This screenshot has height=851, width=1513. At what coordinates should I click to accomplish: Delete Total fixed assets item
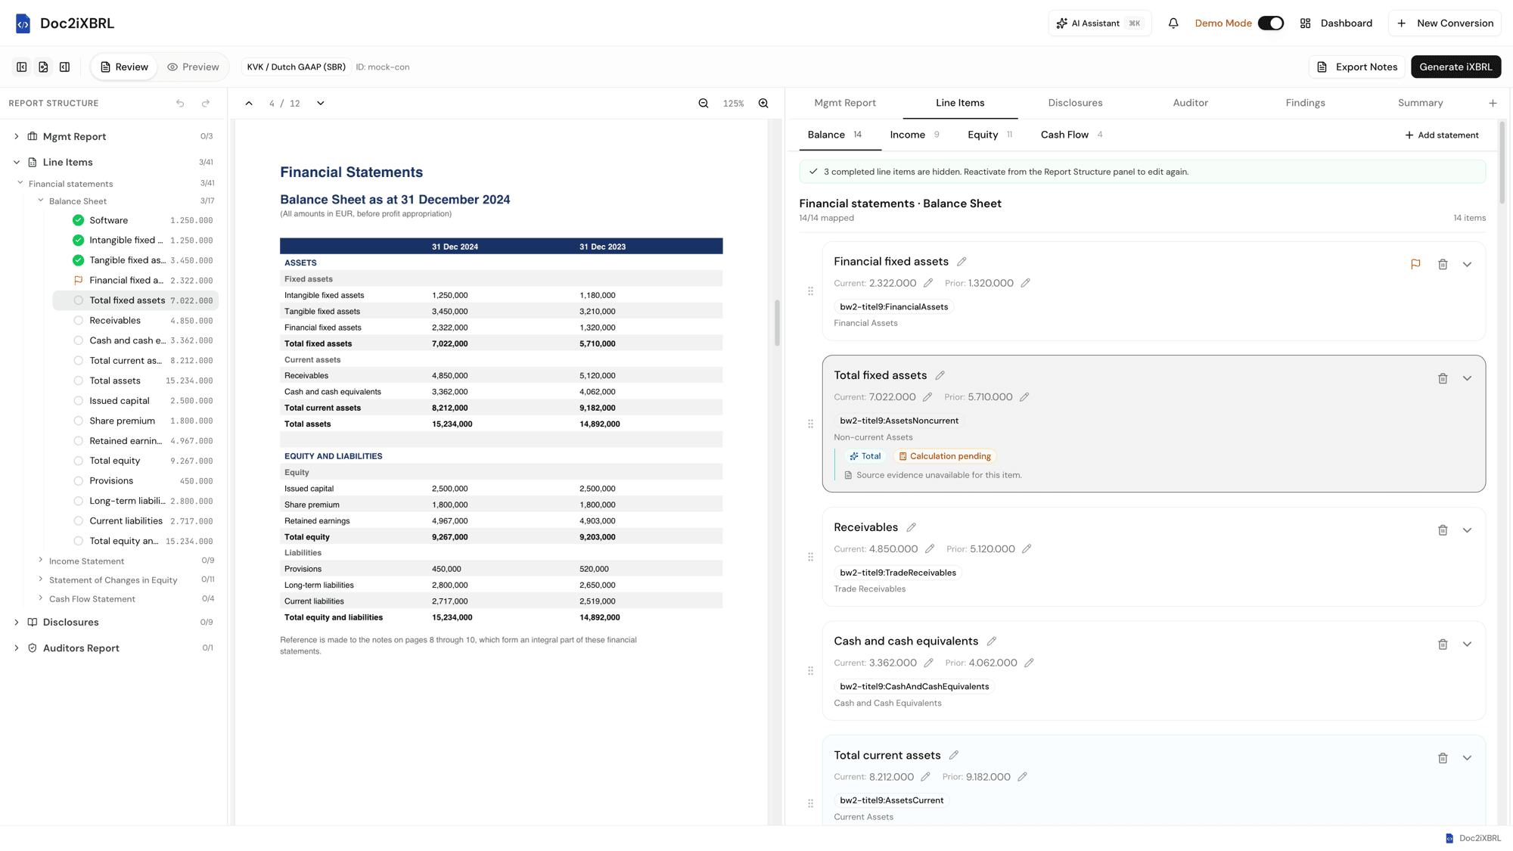click(1443, 378)
